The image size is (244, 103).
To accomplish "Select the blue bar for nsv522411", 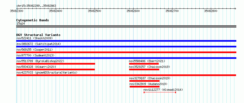I will click(x=126, y=41).
